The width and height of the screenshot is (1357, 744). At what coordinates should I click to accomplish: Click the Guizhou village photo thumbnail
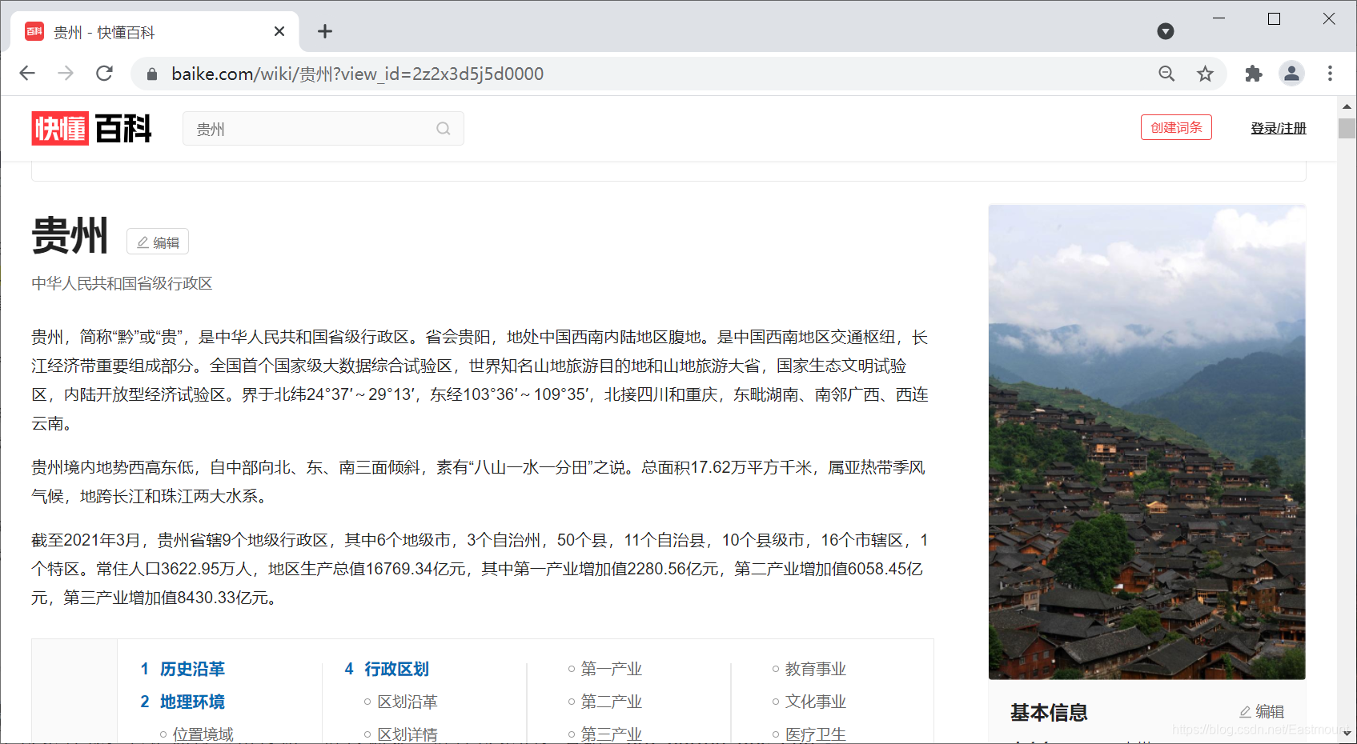(1146, 440)
